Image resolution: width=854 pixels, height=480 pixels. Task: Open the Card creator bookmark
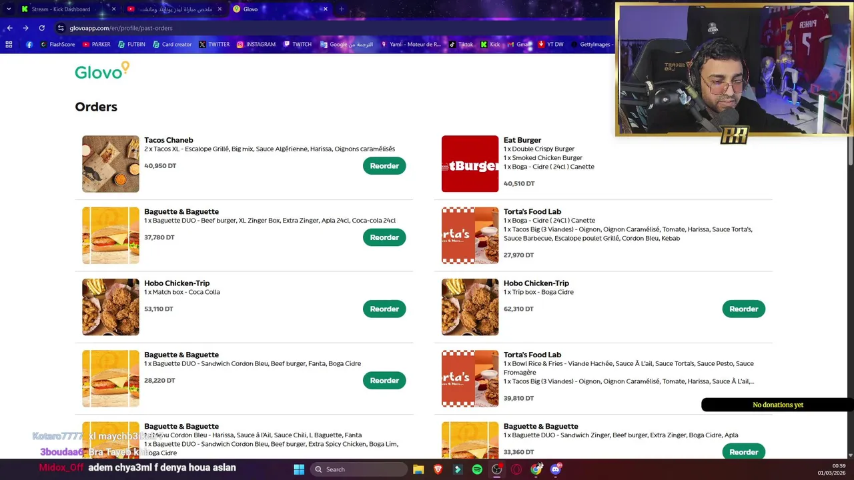pyautogui.click(x=171, y=45)
